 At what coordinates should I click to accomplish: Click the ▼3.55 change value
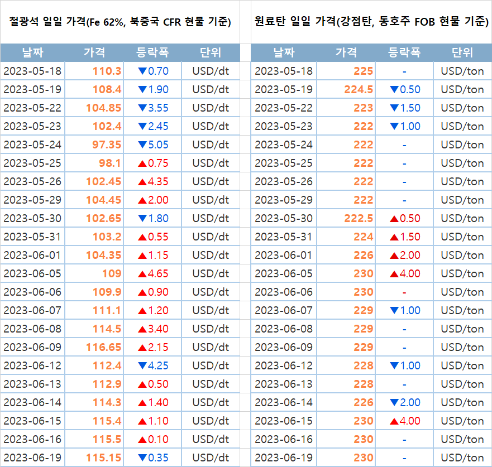coord(153,108)
